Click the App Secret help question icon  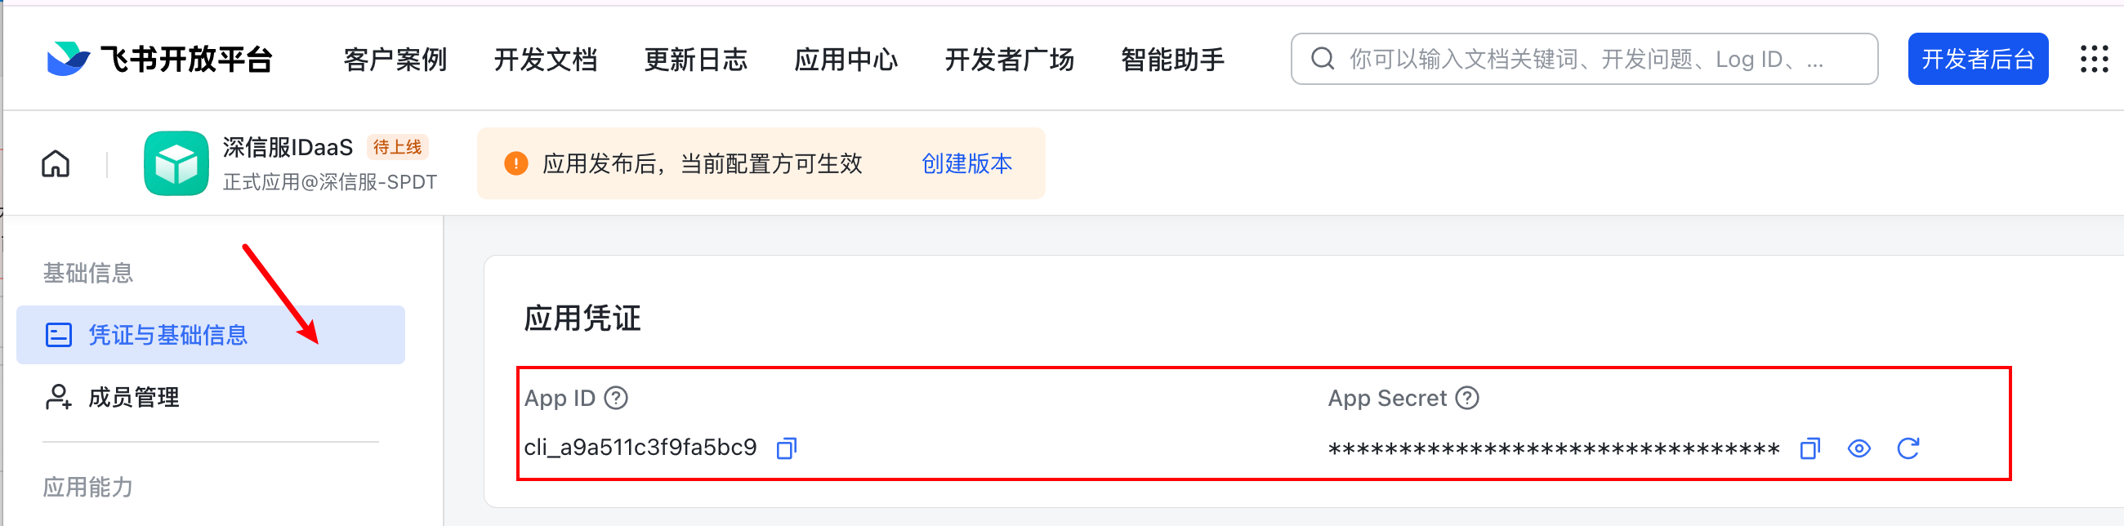click(1467, 399)
